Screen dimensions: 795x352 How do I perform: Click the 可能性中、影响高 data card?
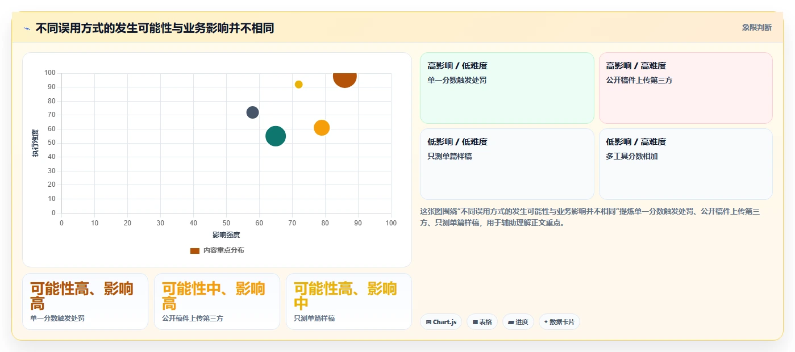point(217,301)
